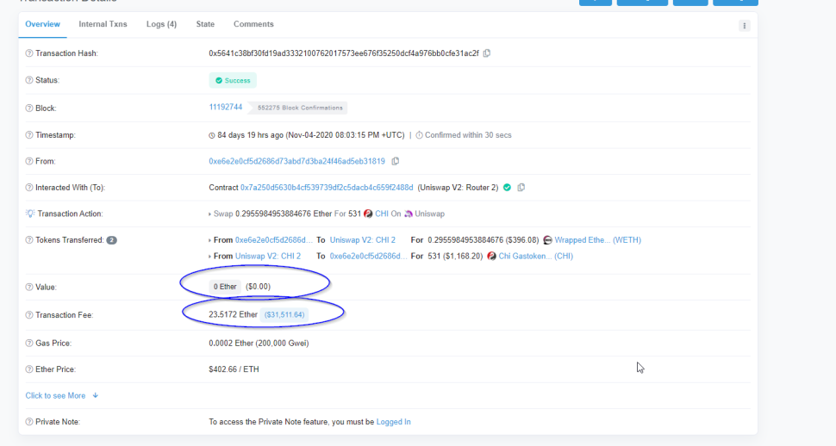Open the Uniswap V2: CHI 2 recipient link
The image size is (836, 446).
(363, 239)
